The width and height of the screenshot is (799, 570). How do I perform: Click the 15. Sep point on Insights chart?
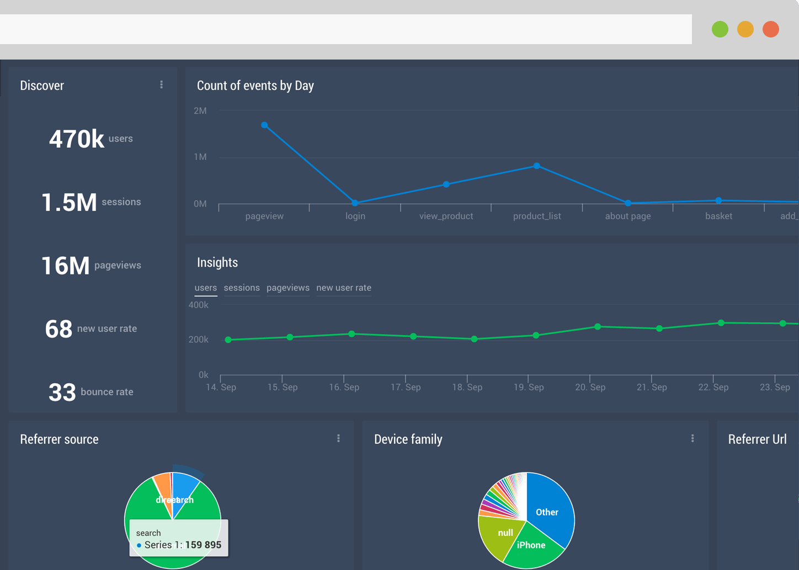pyautogui.click(x=290, y=337)
